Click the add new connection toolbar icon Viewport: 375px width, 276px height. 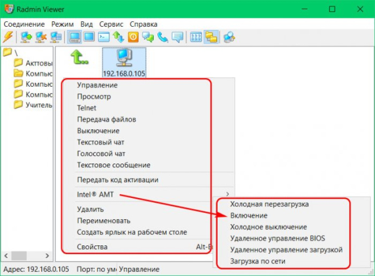(26, 37)
